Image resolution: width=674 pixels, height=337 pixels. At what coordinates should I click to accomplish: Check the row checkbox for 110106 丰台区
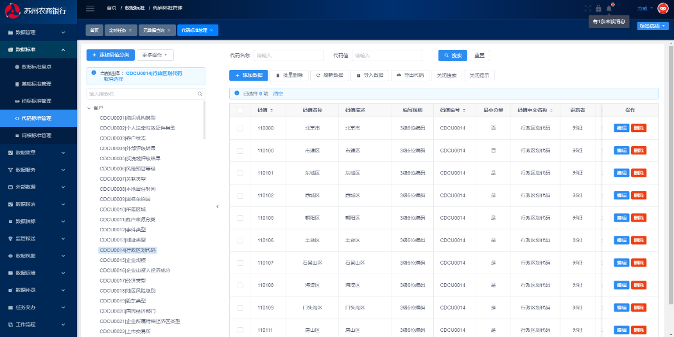pyautogui.click(x=240, y=240)
